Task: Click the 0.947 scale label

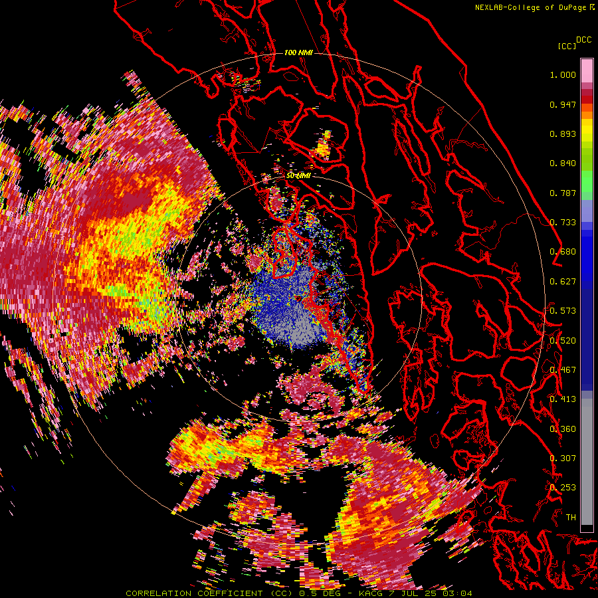Action: coord(563,104)
